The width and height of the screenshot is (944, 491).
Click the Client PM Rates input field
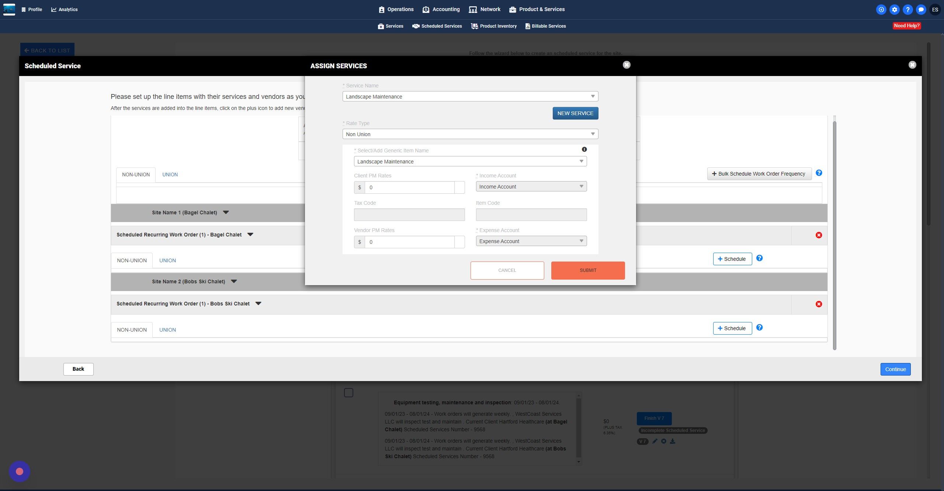click(409, 187)
